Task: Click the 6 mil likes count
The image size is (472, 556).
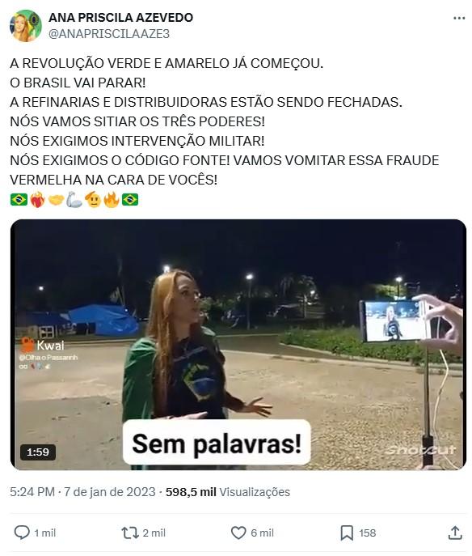Action: click(x=262, y=533)
